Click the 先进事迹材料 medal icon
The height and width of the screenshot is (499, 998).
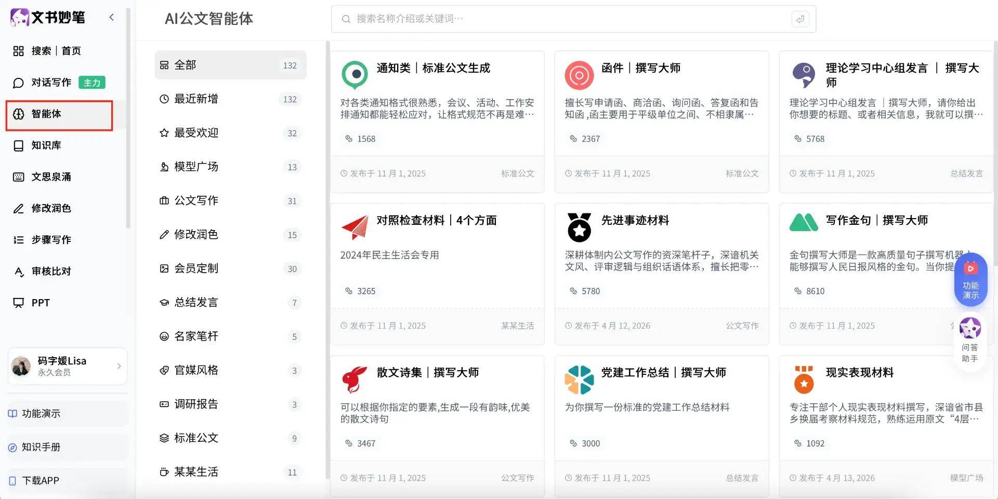[579, 227]
